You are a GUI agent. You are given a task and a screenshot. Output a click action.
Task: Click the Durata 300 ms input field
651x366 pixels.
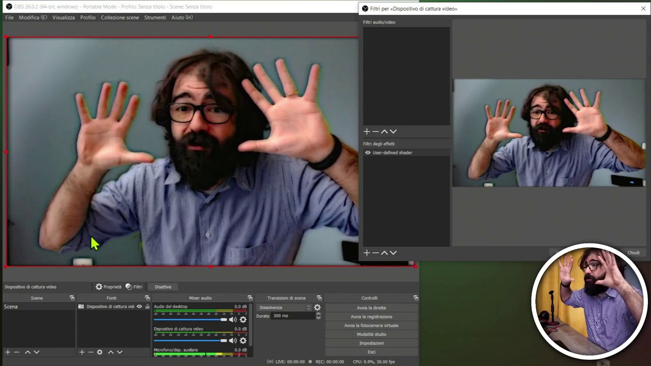tap(293, 316)
